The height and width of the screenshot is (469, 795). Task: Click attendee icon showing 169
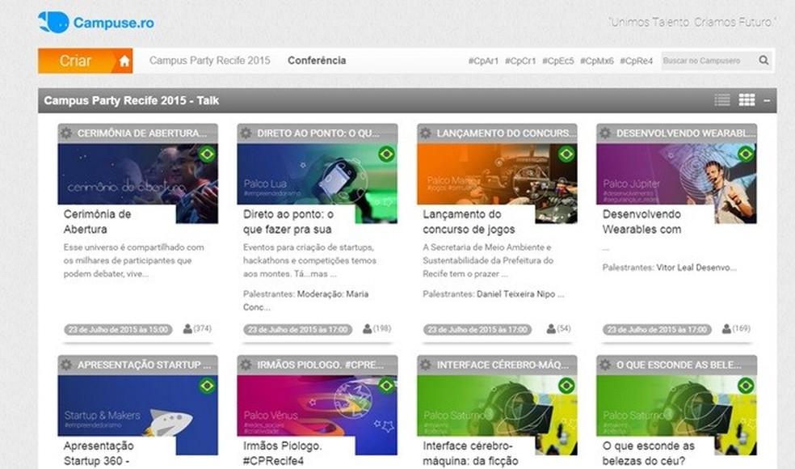click(x=726, y=329)
